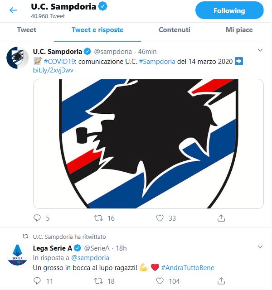272x290 pixels.
Task: Open the @sampdoria mention in the reply
Action: pyautogui.click(x=91, y=258)
